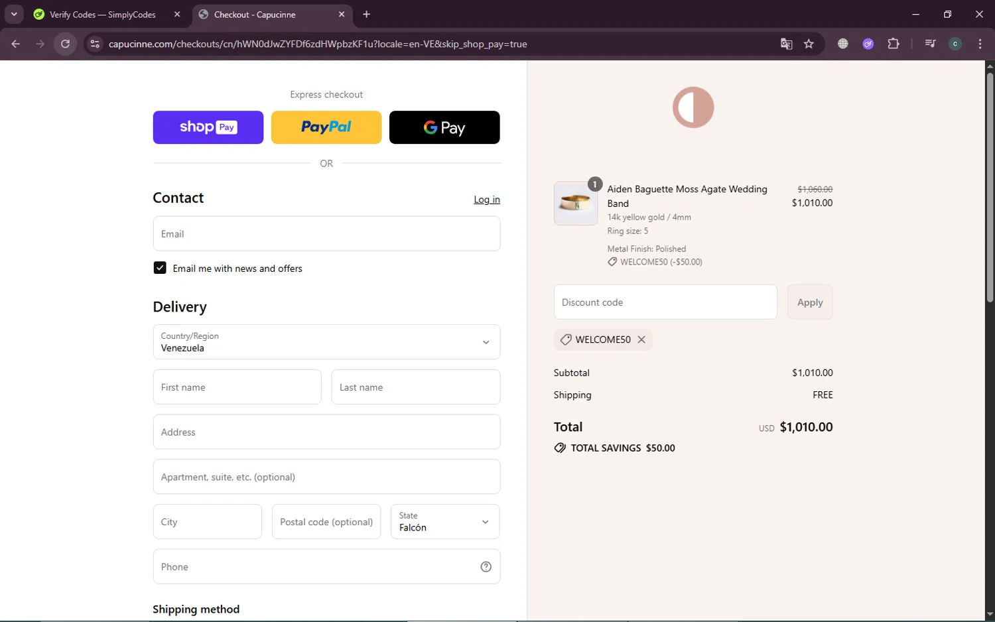Uncheck Email me with news and offers

click(160, 268)
